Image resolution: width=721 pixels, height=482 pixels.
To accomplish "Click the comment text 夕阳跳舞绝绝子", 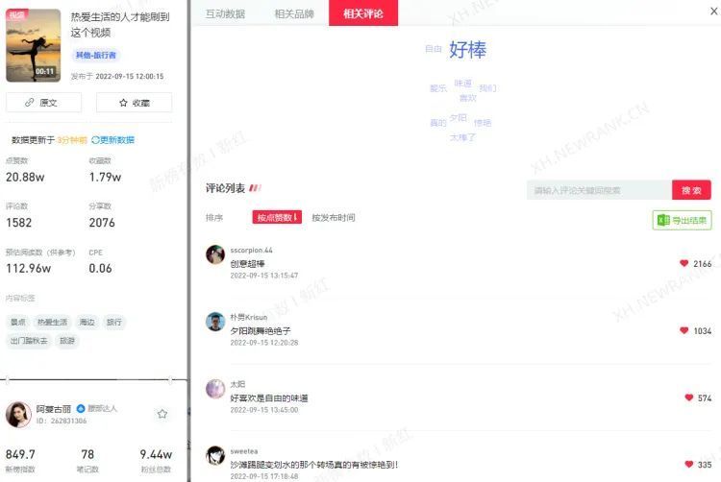I will [x=261, y=330].
